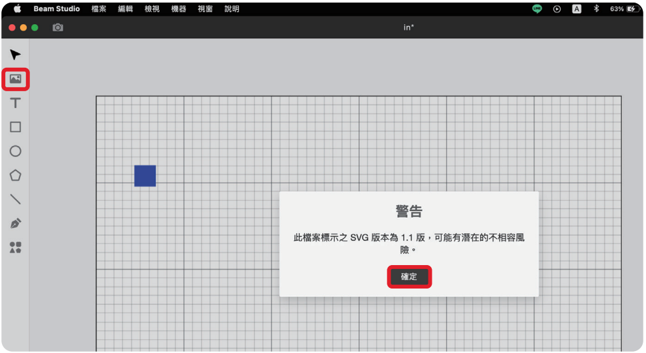Close the Beam Studio window
Viewport: 646px width, 353px height.
click(12, 27)
